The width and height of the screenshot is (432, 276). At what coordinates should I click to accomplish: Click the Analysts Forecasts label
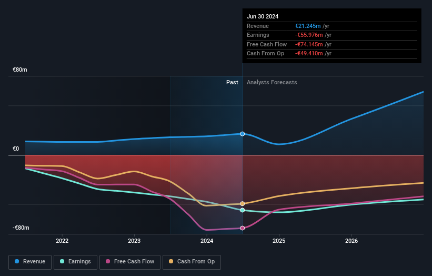pos(272,82)
